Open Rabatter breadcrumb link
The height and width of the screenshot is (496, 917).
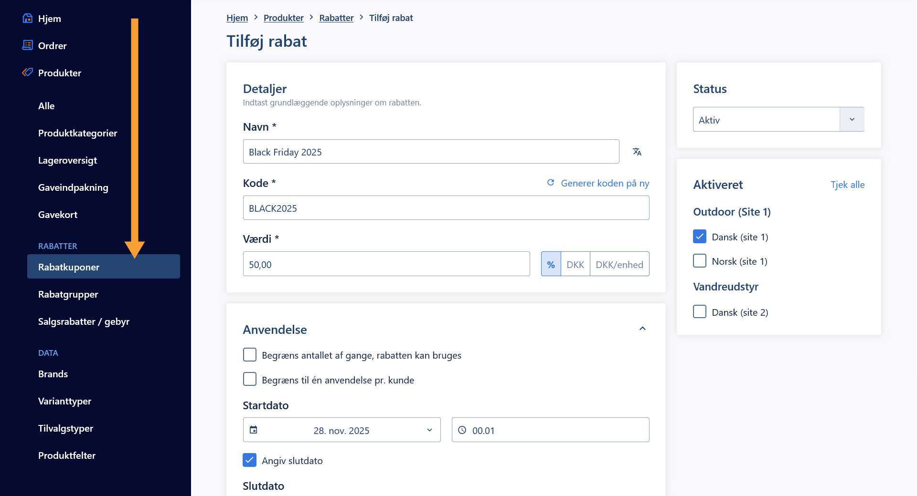coord(336,18)
